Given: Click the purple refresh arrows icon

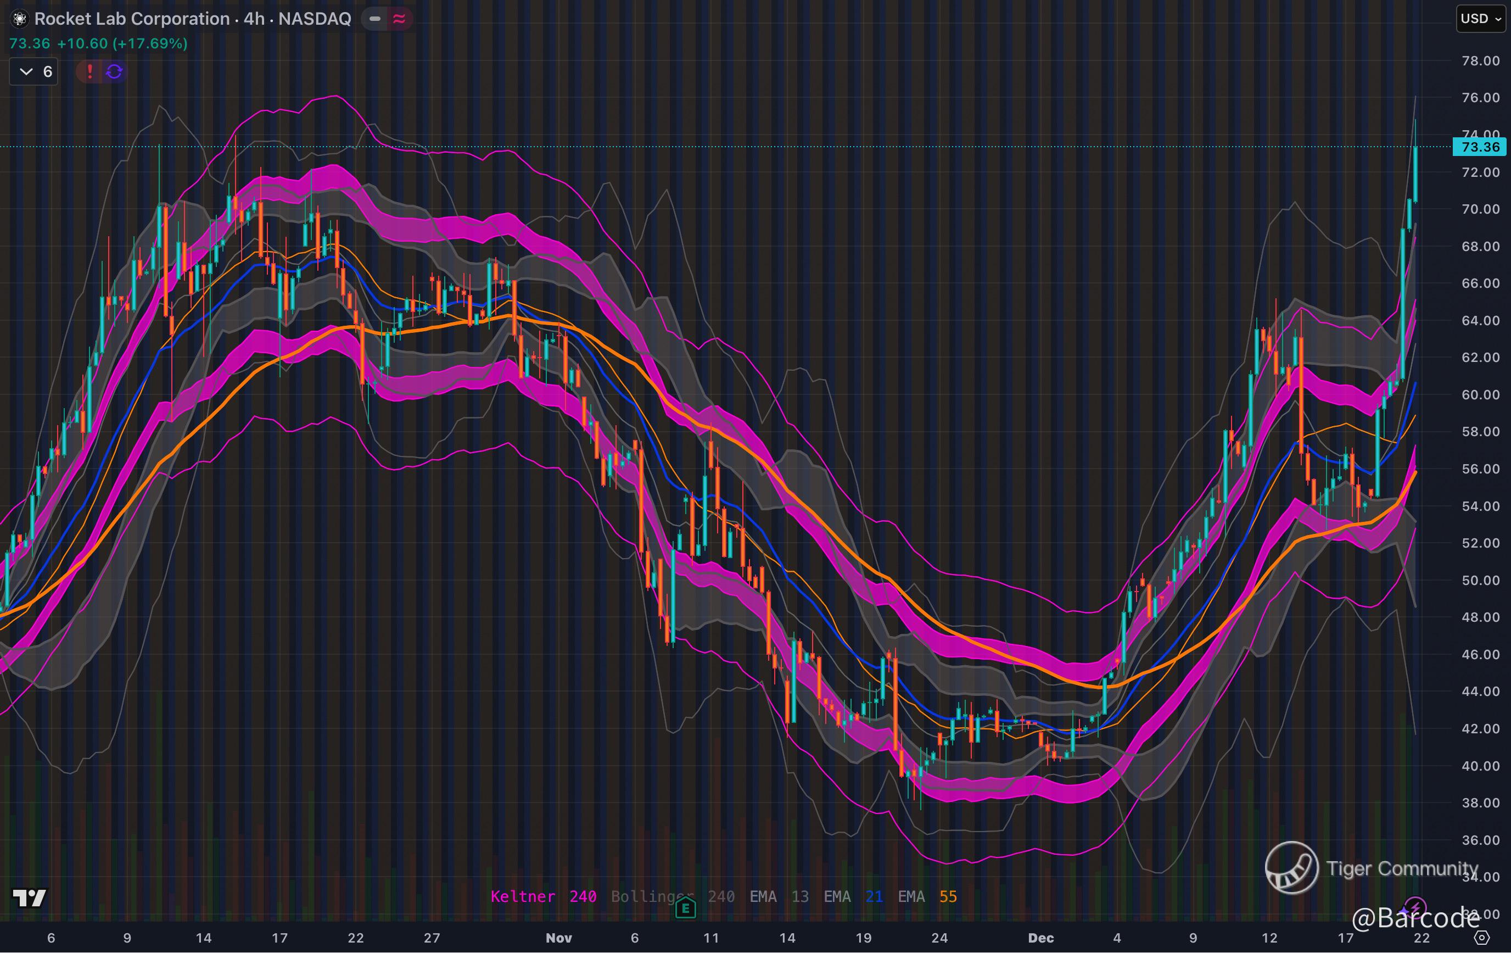Looking at the screenshot, I should [114, 71].
